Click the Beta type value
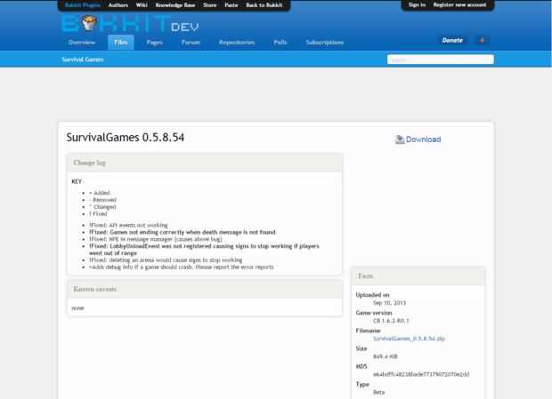The height and width of the screenshot is (399, 552). pos(378,392)
